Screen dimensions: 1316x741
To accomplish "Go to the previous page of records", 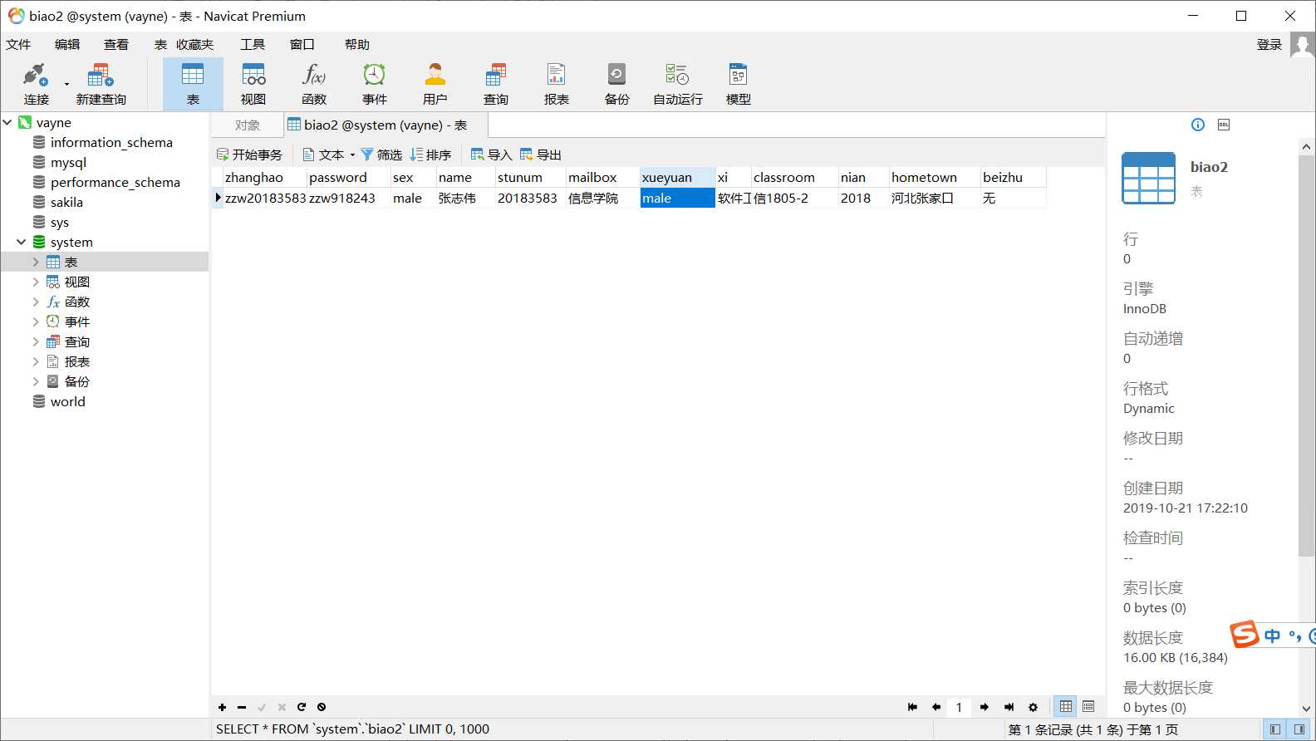I will (x=936, y=707).
